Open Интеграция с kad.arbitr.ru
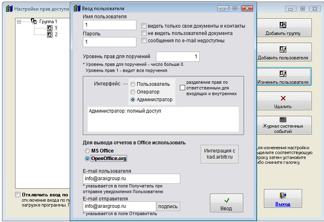The image size is (324, 222). (x=220, y=154)
